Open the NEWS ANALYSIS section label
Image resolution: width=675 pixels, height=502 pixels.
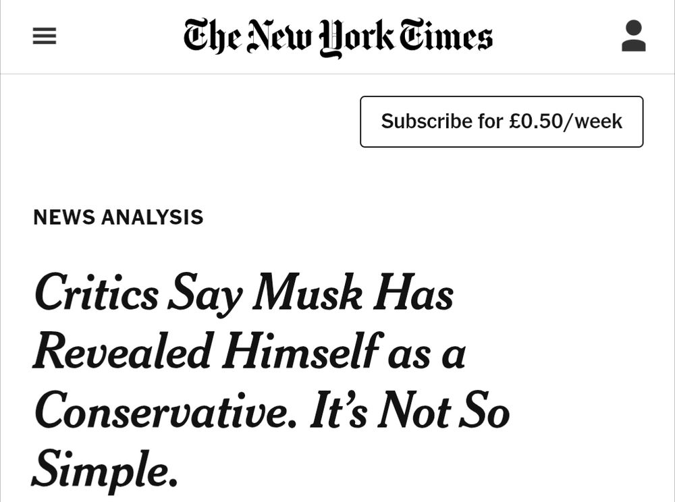point(119,217)
